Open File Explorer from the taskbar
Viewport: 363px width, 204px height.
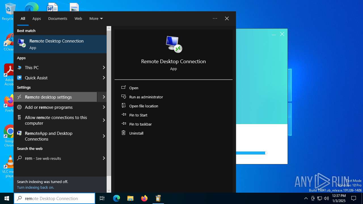[130, 198]
